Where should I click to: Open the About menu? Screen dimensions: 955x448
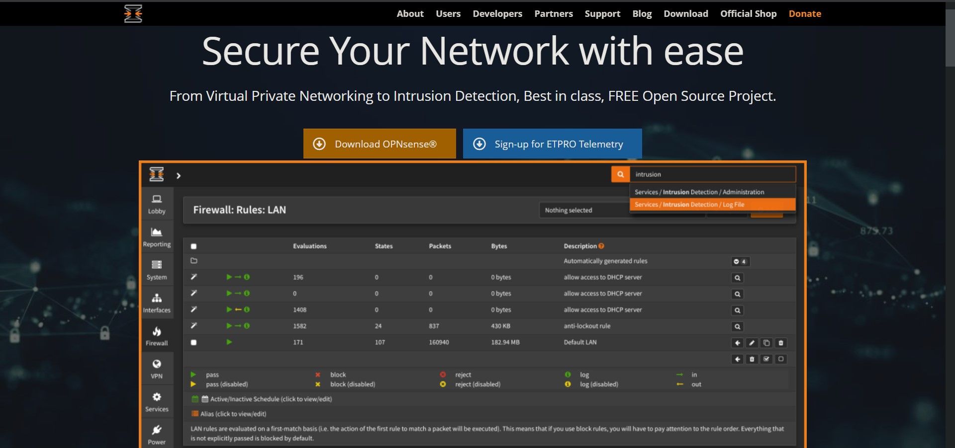click(410, 14)
